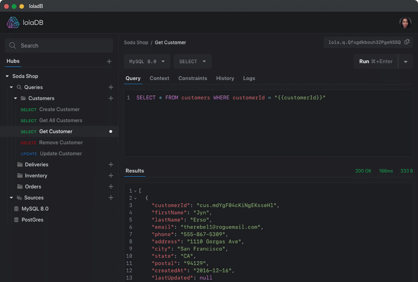Copy the query ID with the copy icon
This screenshot has height=282, width=418.
(x=407, y=42)
